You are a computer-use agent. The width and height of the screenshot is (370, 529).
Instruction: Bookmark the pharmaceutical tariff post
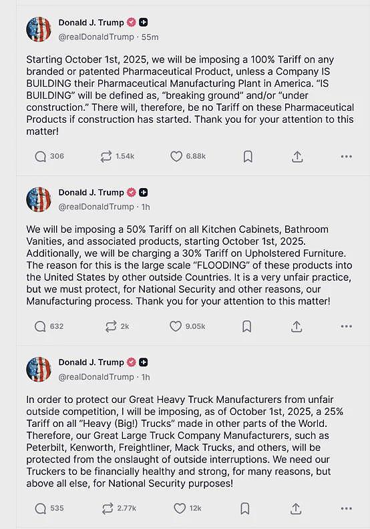[248, 157]
